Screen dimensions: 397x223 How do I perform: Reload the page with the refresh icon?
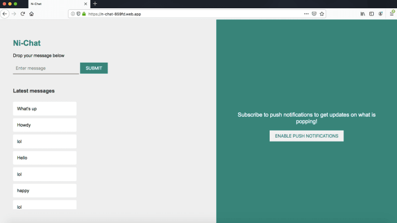(x=23, y=14)
